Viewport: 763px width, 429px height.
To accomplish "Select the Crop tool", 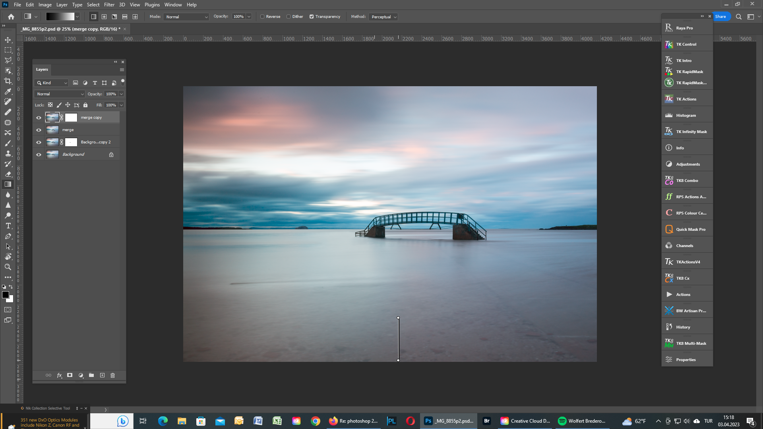I will (x=8, y=81).
